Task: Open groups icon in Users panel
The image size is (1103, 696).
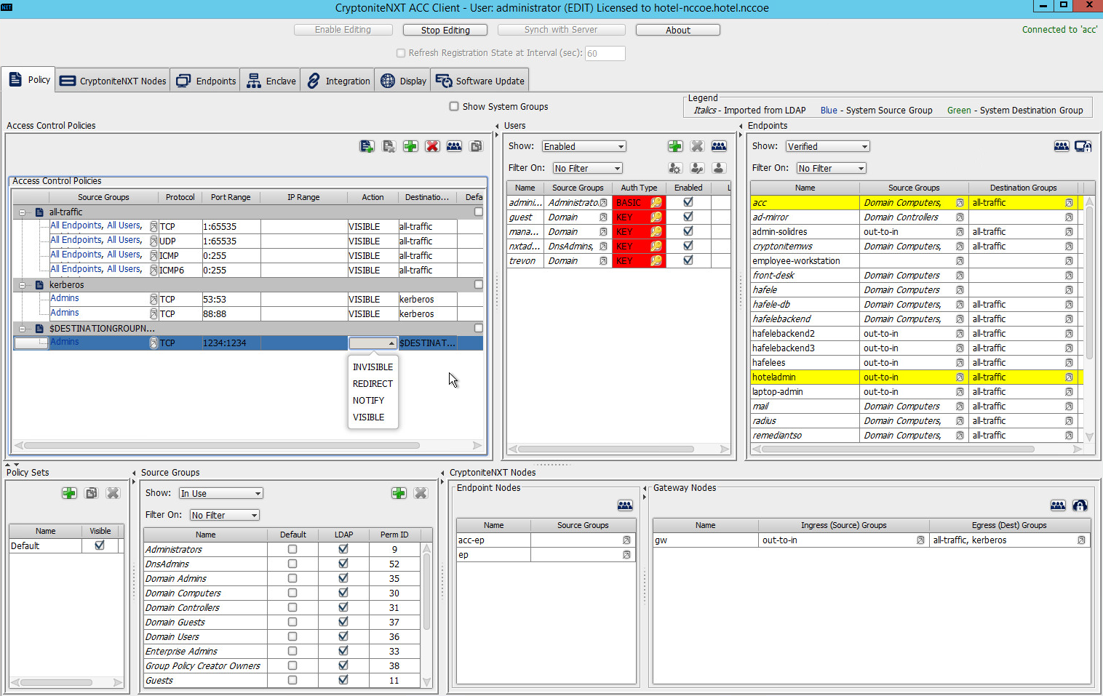Action: click(x=719, y=146)
